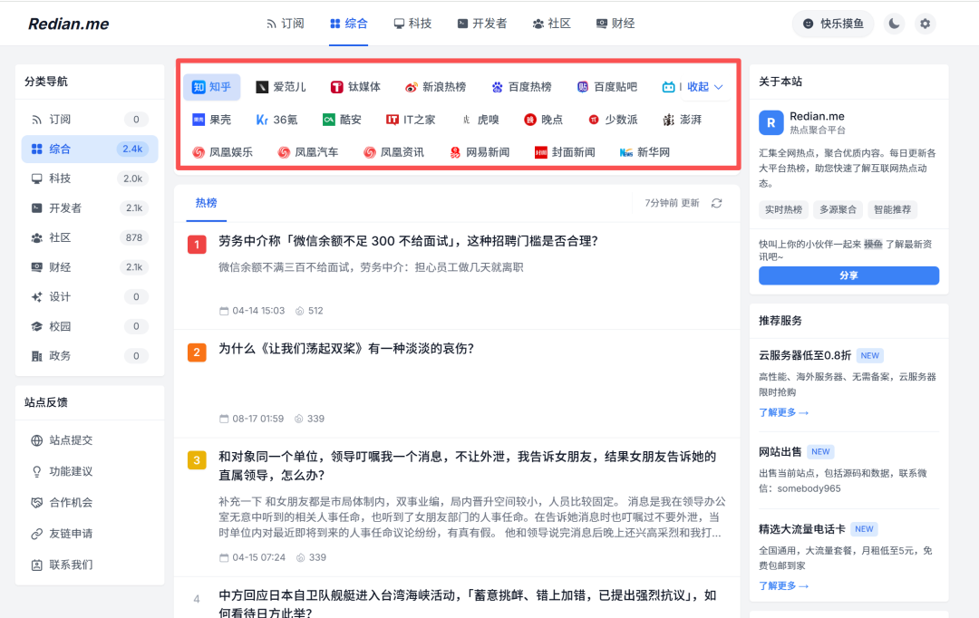Open the 酷安 source
979x618 pixels.
pyautogui.click(x=342, y=120)
